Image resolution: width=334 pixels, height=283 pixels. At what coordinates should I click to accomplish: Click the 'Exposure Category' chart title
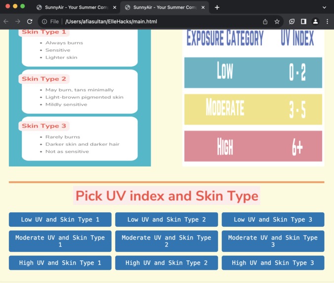[225, 38]
